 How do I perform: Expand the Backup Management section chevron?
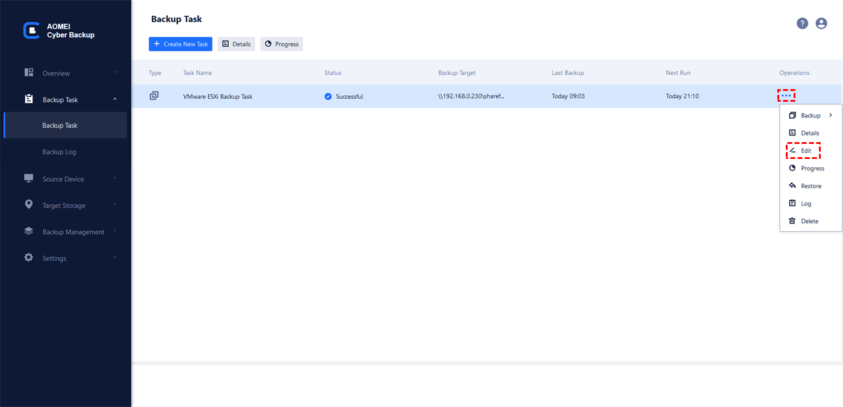pos(114,232)
